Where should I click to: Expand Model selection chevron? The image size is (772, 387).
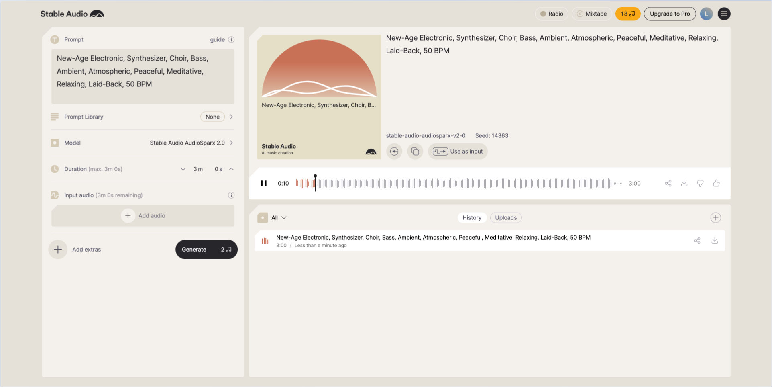pos(231,143)
